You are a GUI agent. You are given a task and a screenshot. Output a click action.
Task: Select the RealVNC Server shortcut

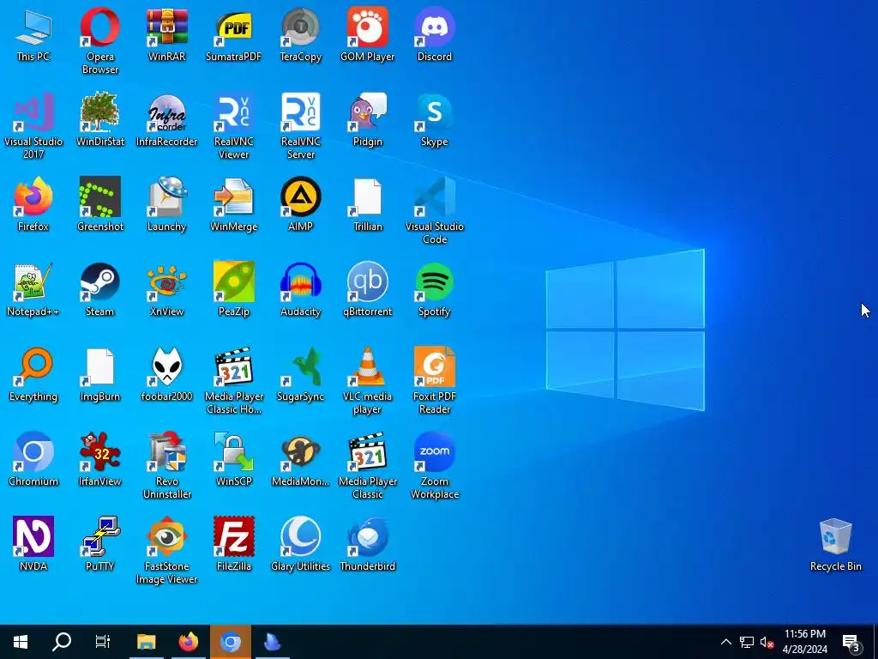301,125
